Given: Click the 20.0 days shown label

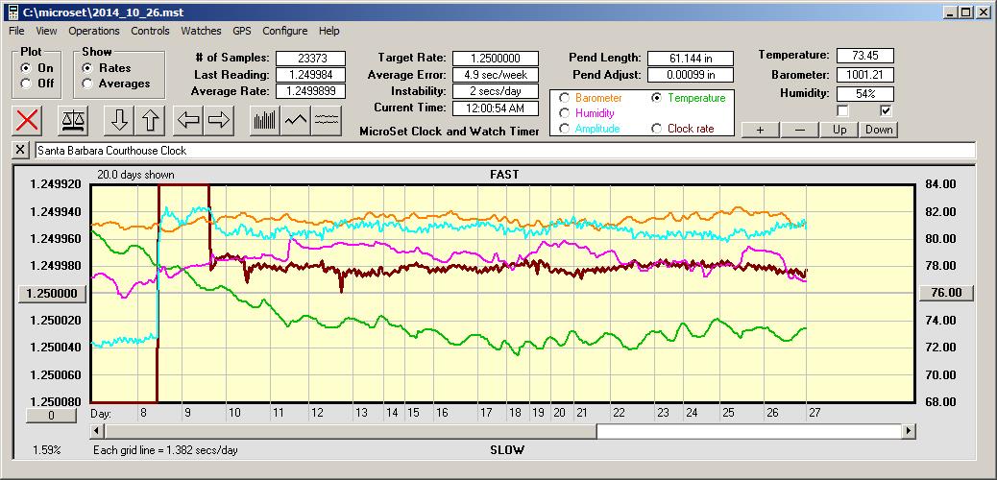Looking at the screenshot, I should point(135,175).
